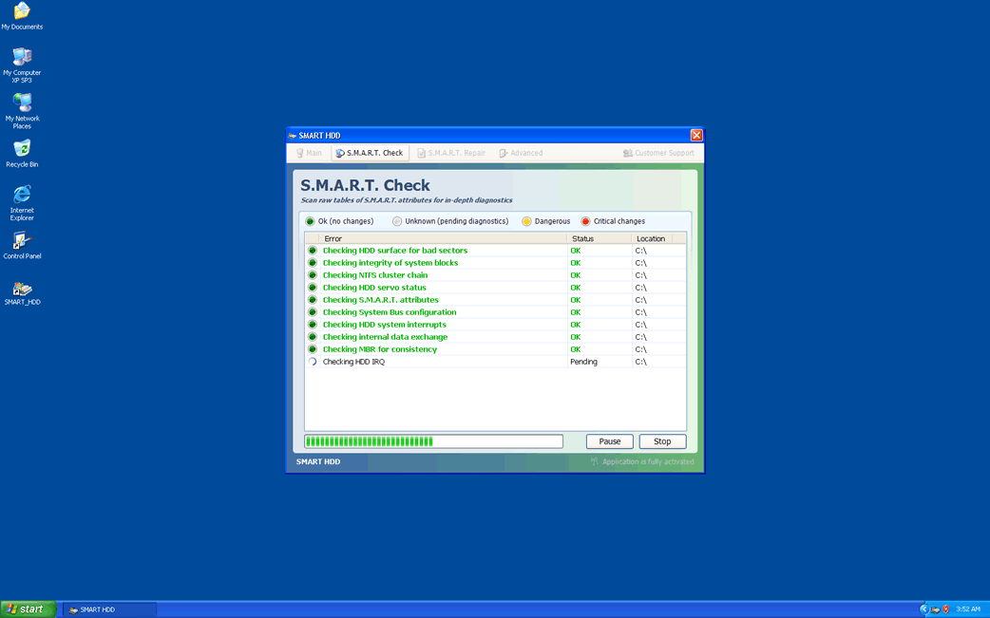Open the Customer Support link

click(x=658, y=153)
